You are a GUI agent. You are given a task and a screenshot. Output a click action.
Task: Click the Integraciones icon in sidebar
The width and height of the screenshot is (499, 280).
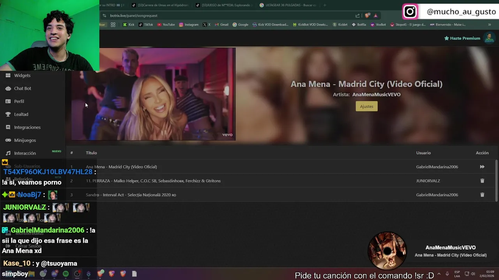point(8,127)
